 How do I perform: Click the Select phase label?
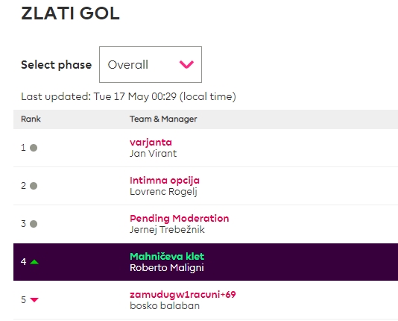pyautogui.click(x=57, y=65)
